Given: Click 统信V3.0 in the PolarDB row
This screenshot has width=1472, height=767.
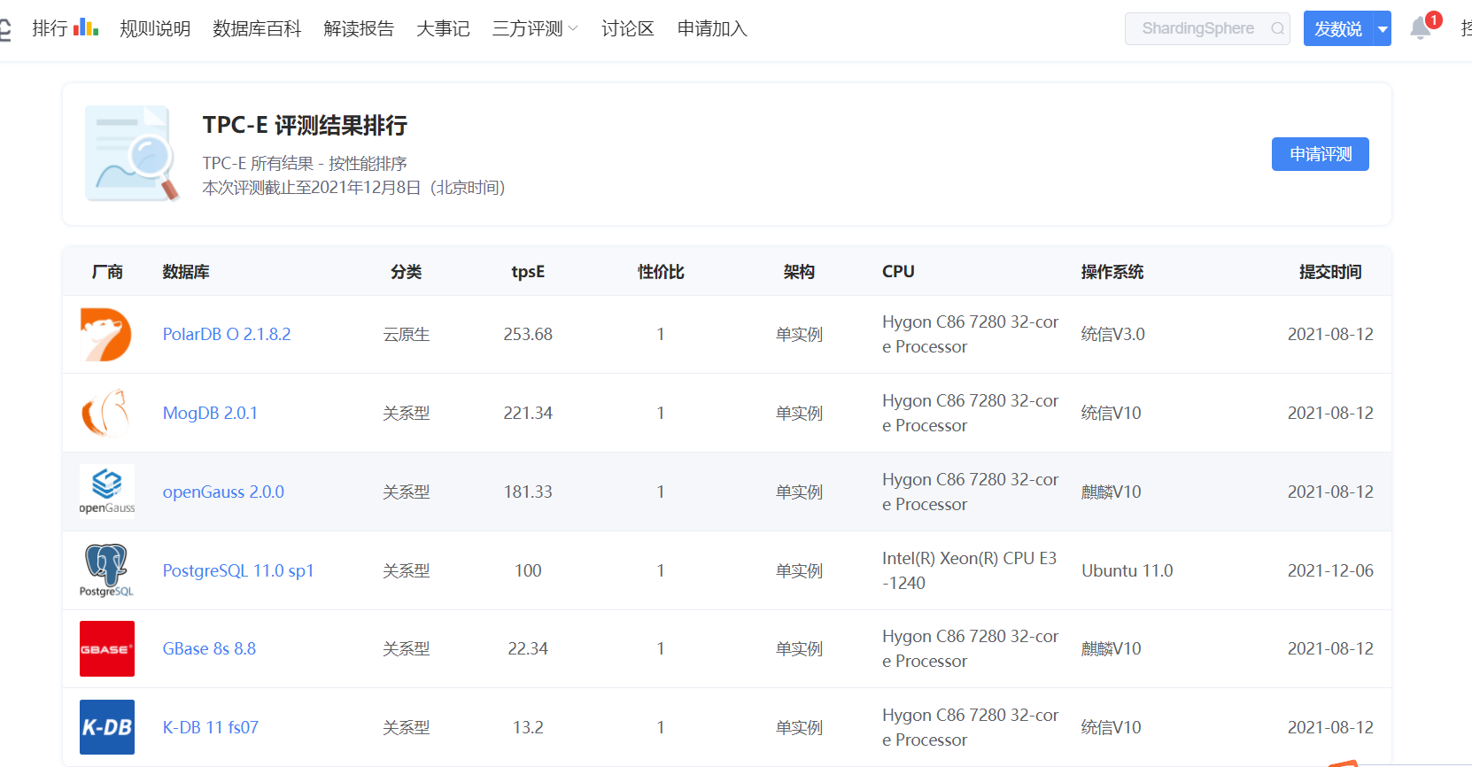Looking at the screenshot, I should tap(1113, 334).
